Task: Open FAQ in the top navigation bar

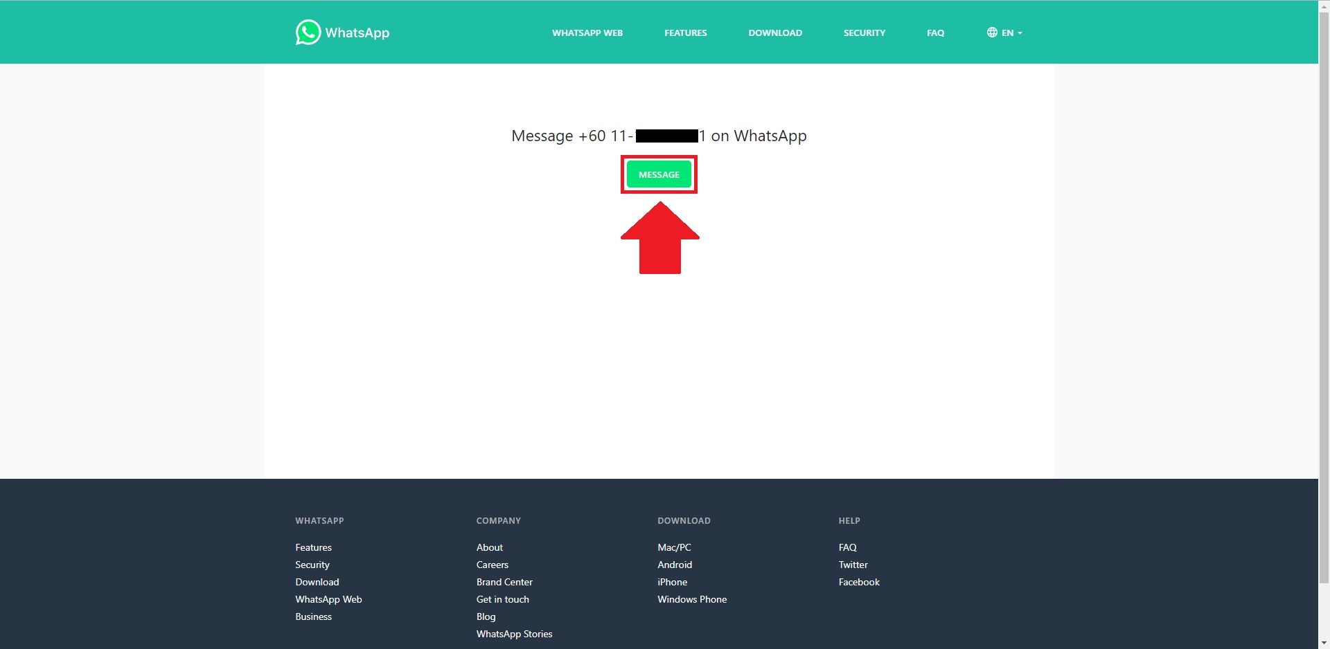Action: (x=936, y=33)
